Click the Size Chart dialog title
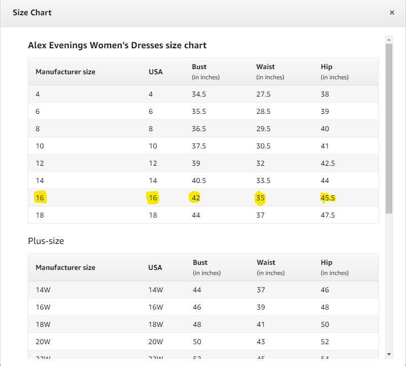This screenshot has width=406, height=366. 32,12
